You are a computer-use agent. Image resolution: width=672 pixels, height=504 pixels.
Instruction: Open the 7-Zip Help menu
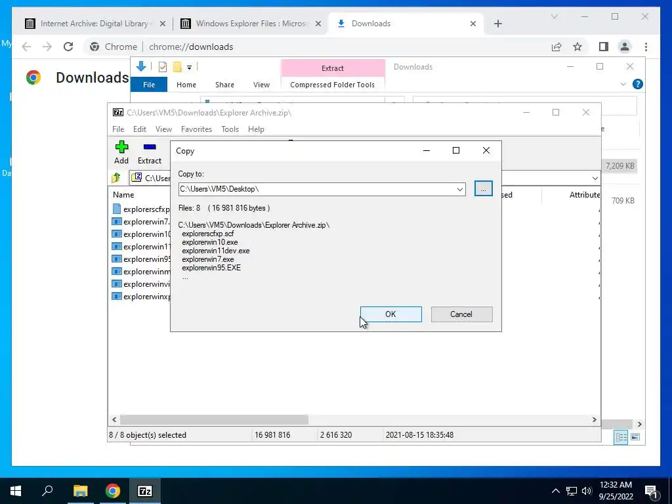click(256, 129)
